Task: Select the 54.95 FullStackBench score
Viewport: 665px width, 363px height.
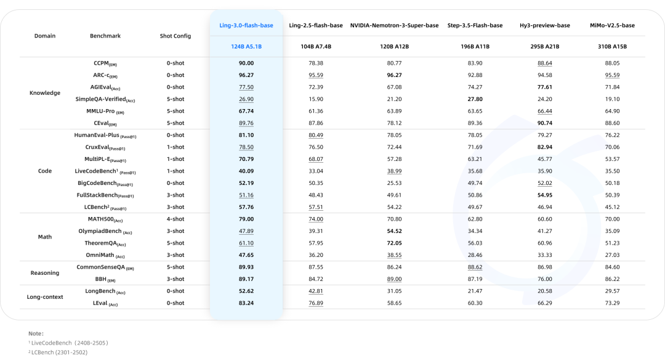Action: (x=544, y=195)
